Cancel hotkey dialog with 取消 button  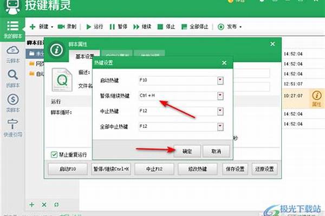(x=216, y=151)
